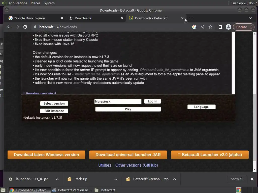Click Downloads - Betacr... taskbar entry

coord(30,190)
